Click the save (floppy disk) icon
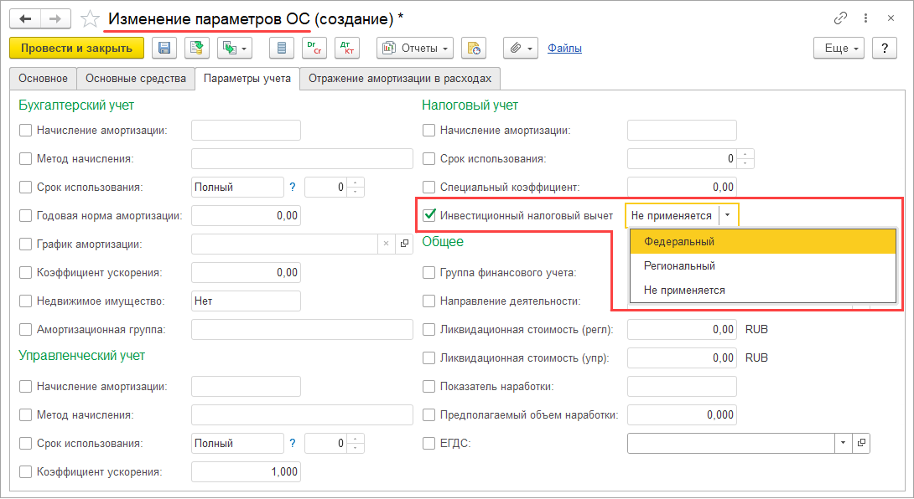The width and height of the screenshot is (914, 499). click(x=163, y=49)
